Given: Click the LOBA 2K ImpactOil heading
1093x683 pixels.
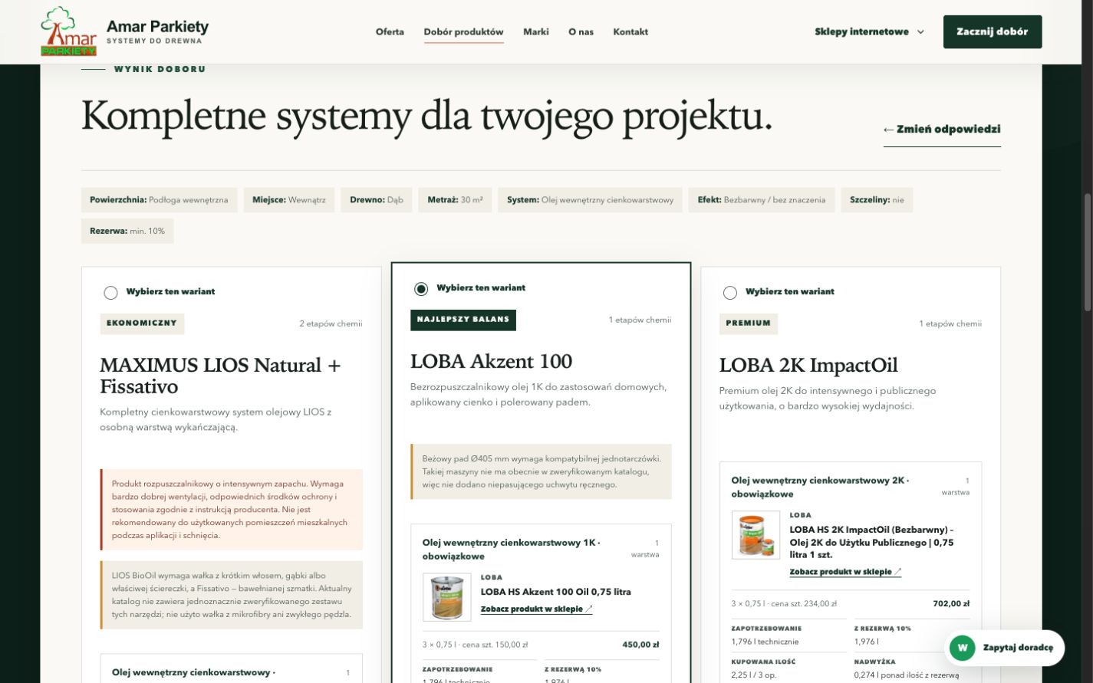Looking at the screenshot, I should click(808, 365).
